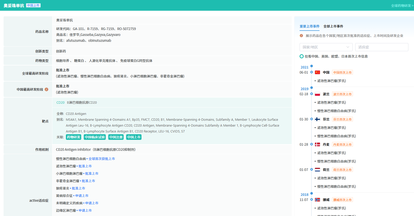Click the Finland flag icon
This screenshot has height=216, width=414.
click(x=317, y=119)
